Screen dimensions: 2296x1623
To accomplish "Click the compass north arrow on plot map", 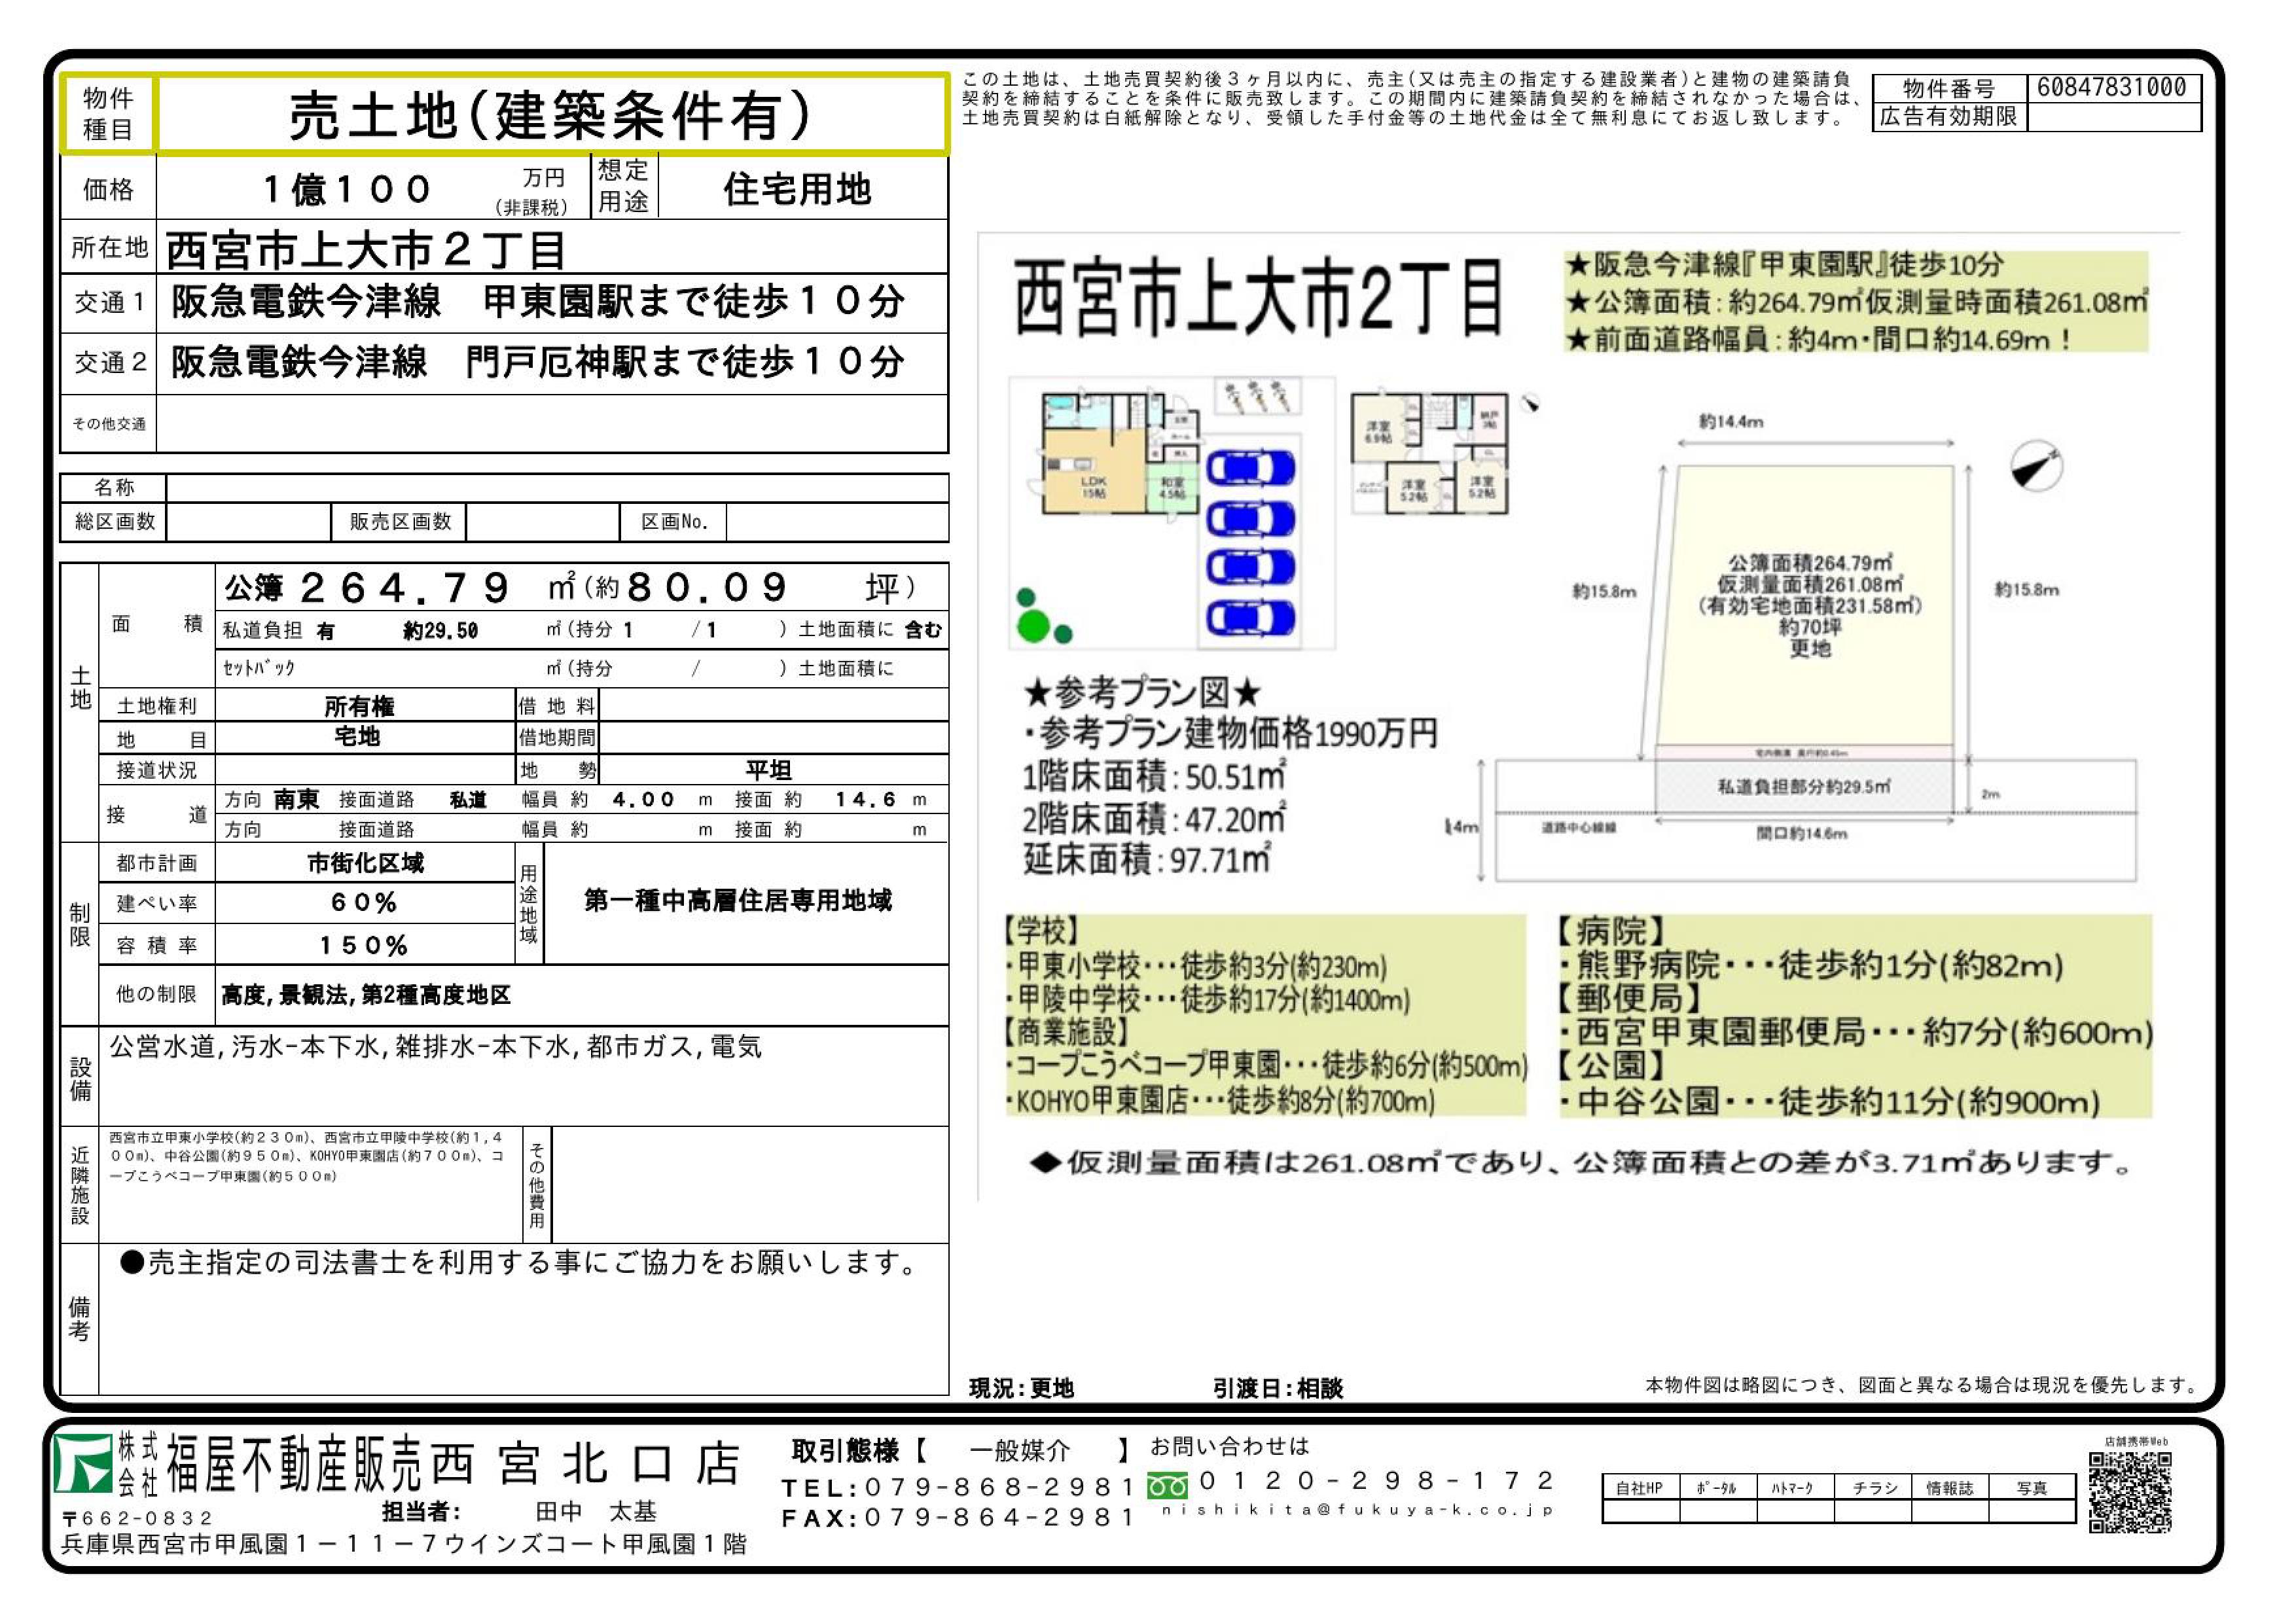I will pyautogui.click(x=2036, y=466).
